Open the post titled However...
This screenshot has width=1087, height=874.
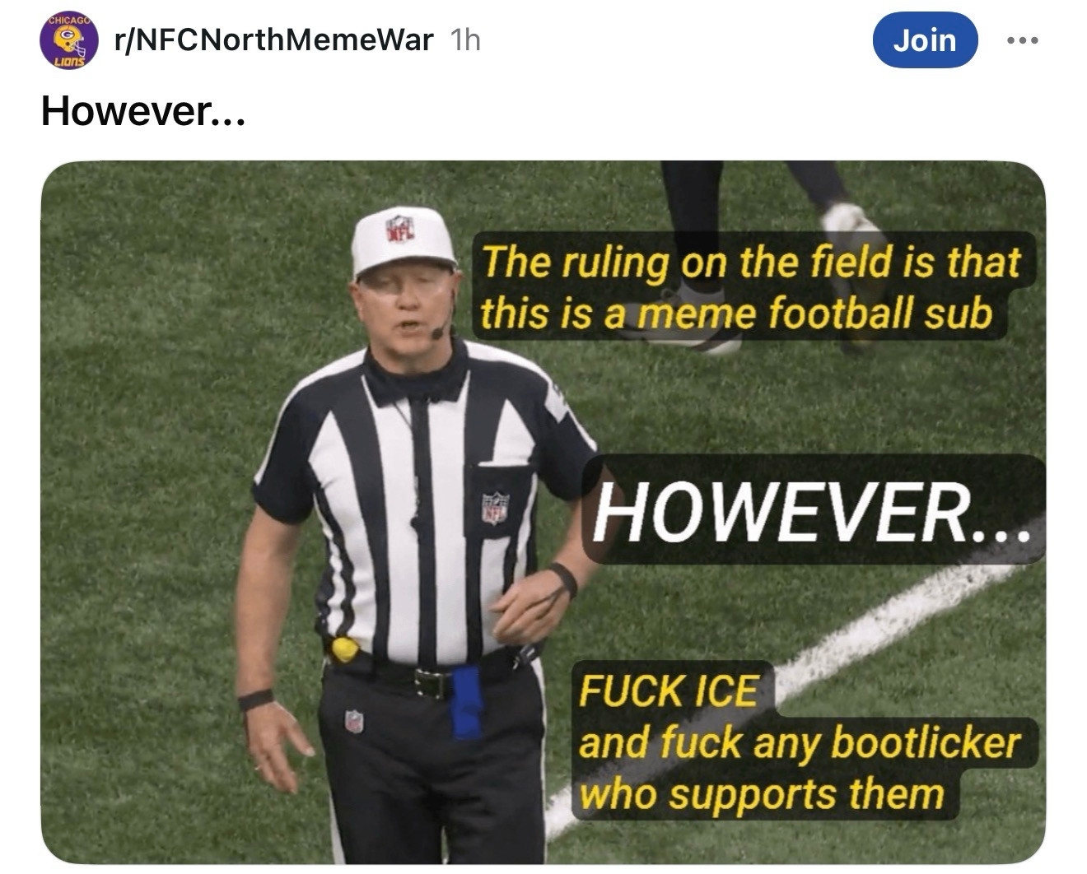(x=142, y=111)
